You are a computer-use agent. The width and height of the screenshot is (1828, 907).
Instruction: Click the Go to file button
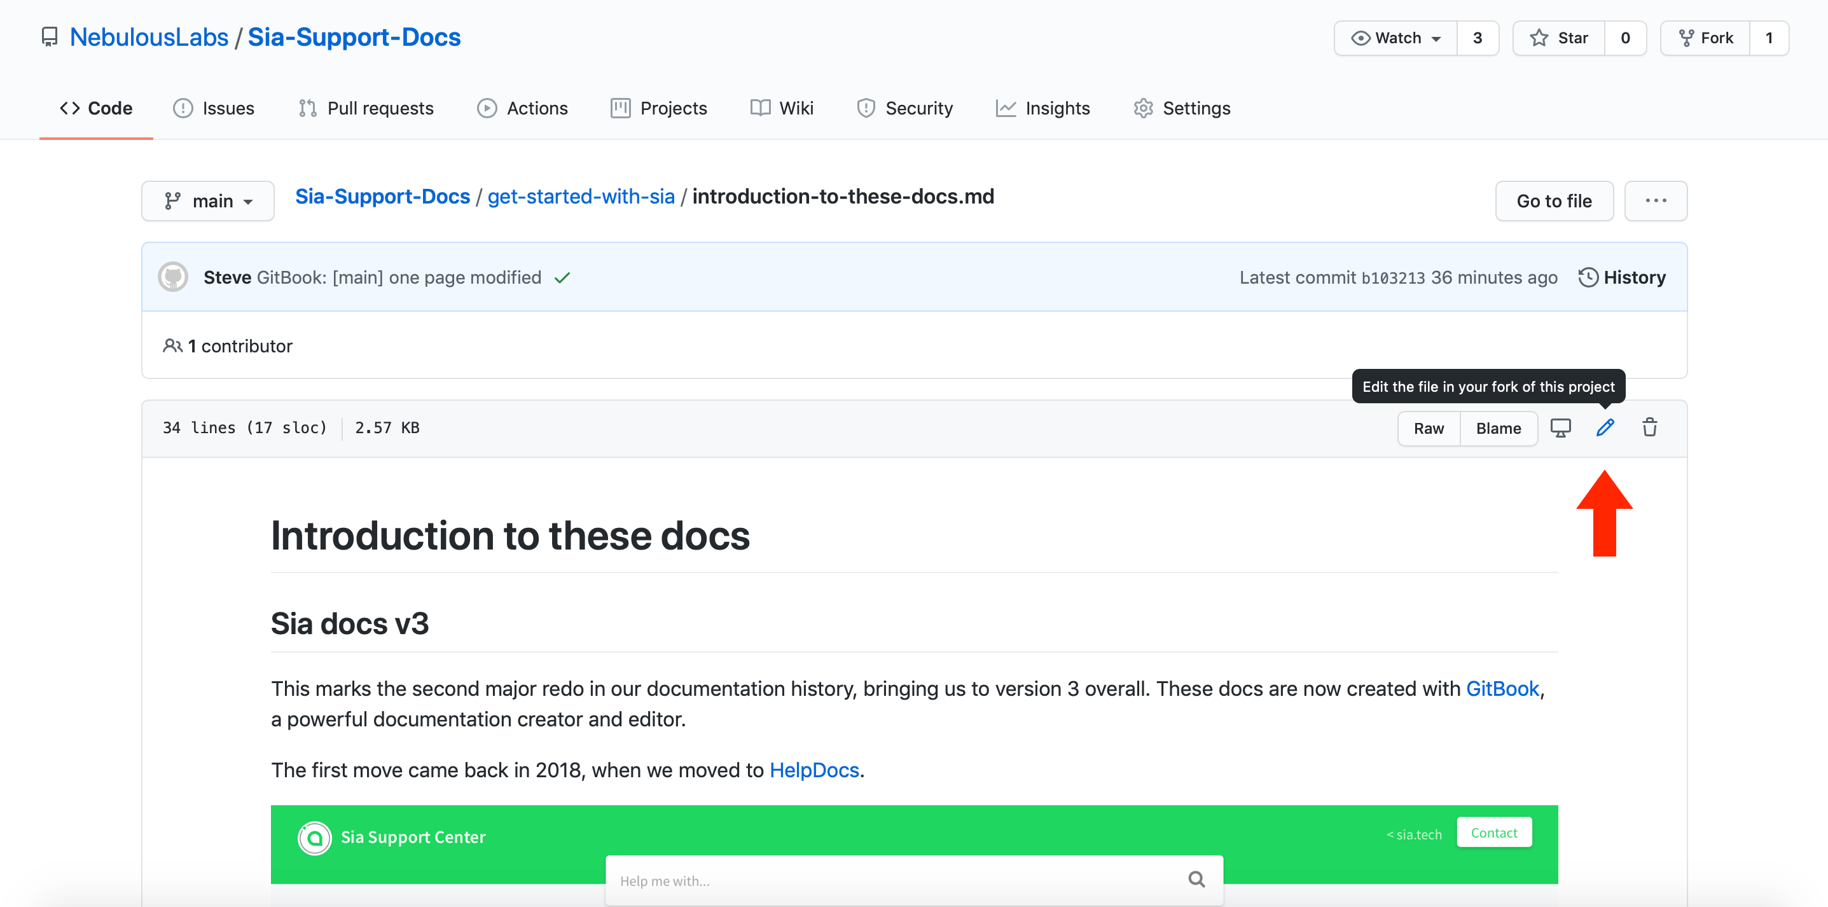[1554, 201]
